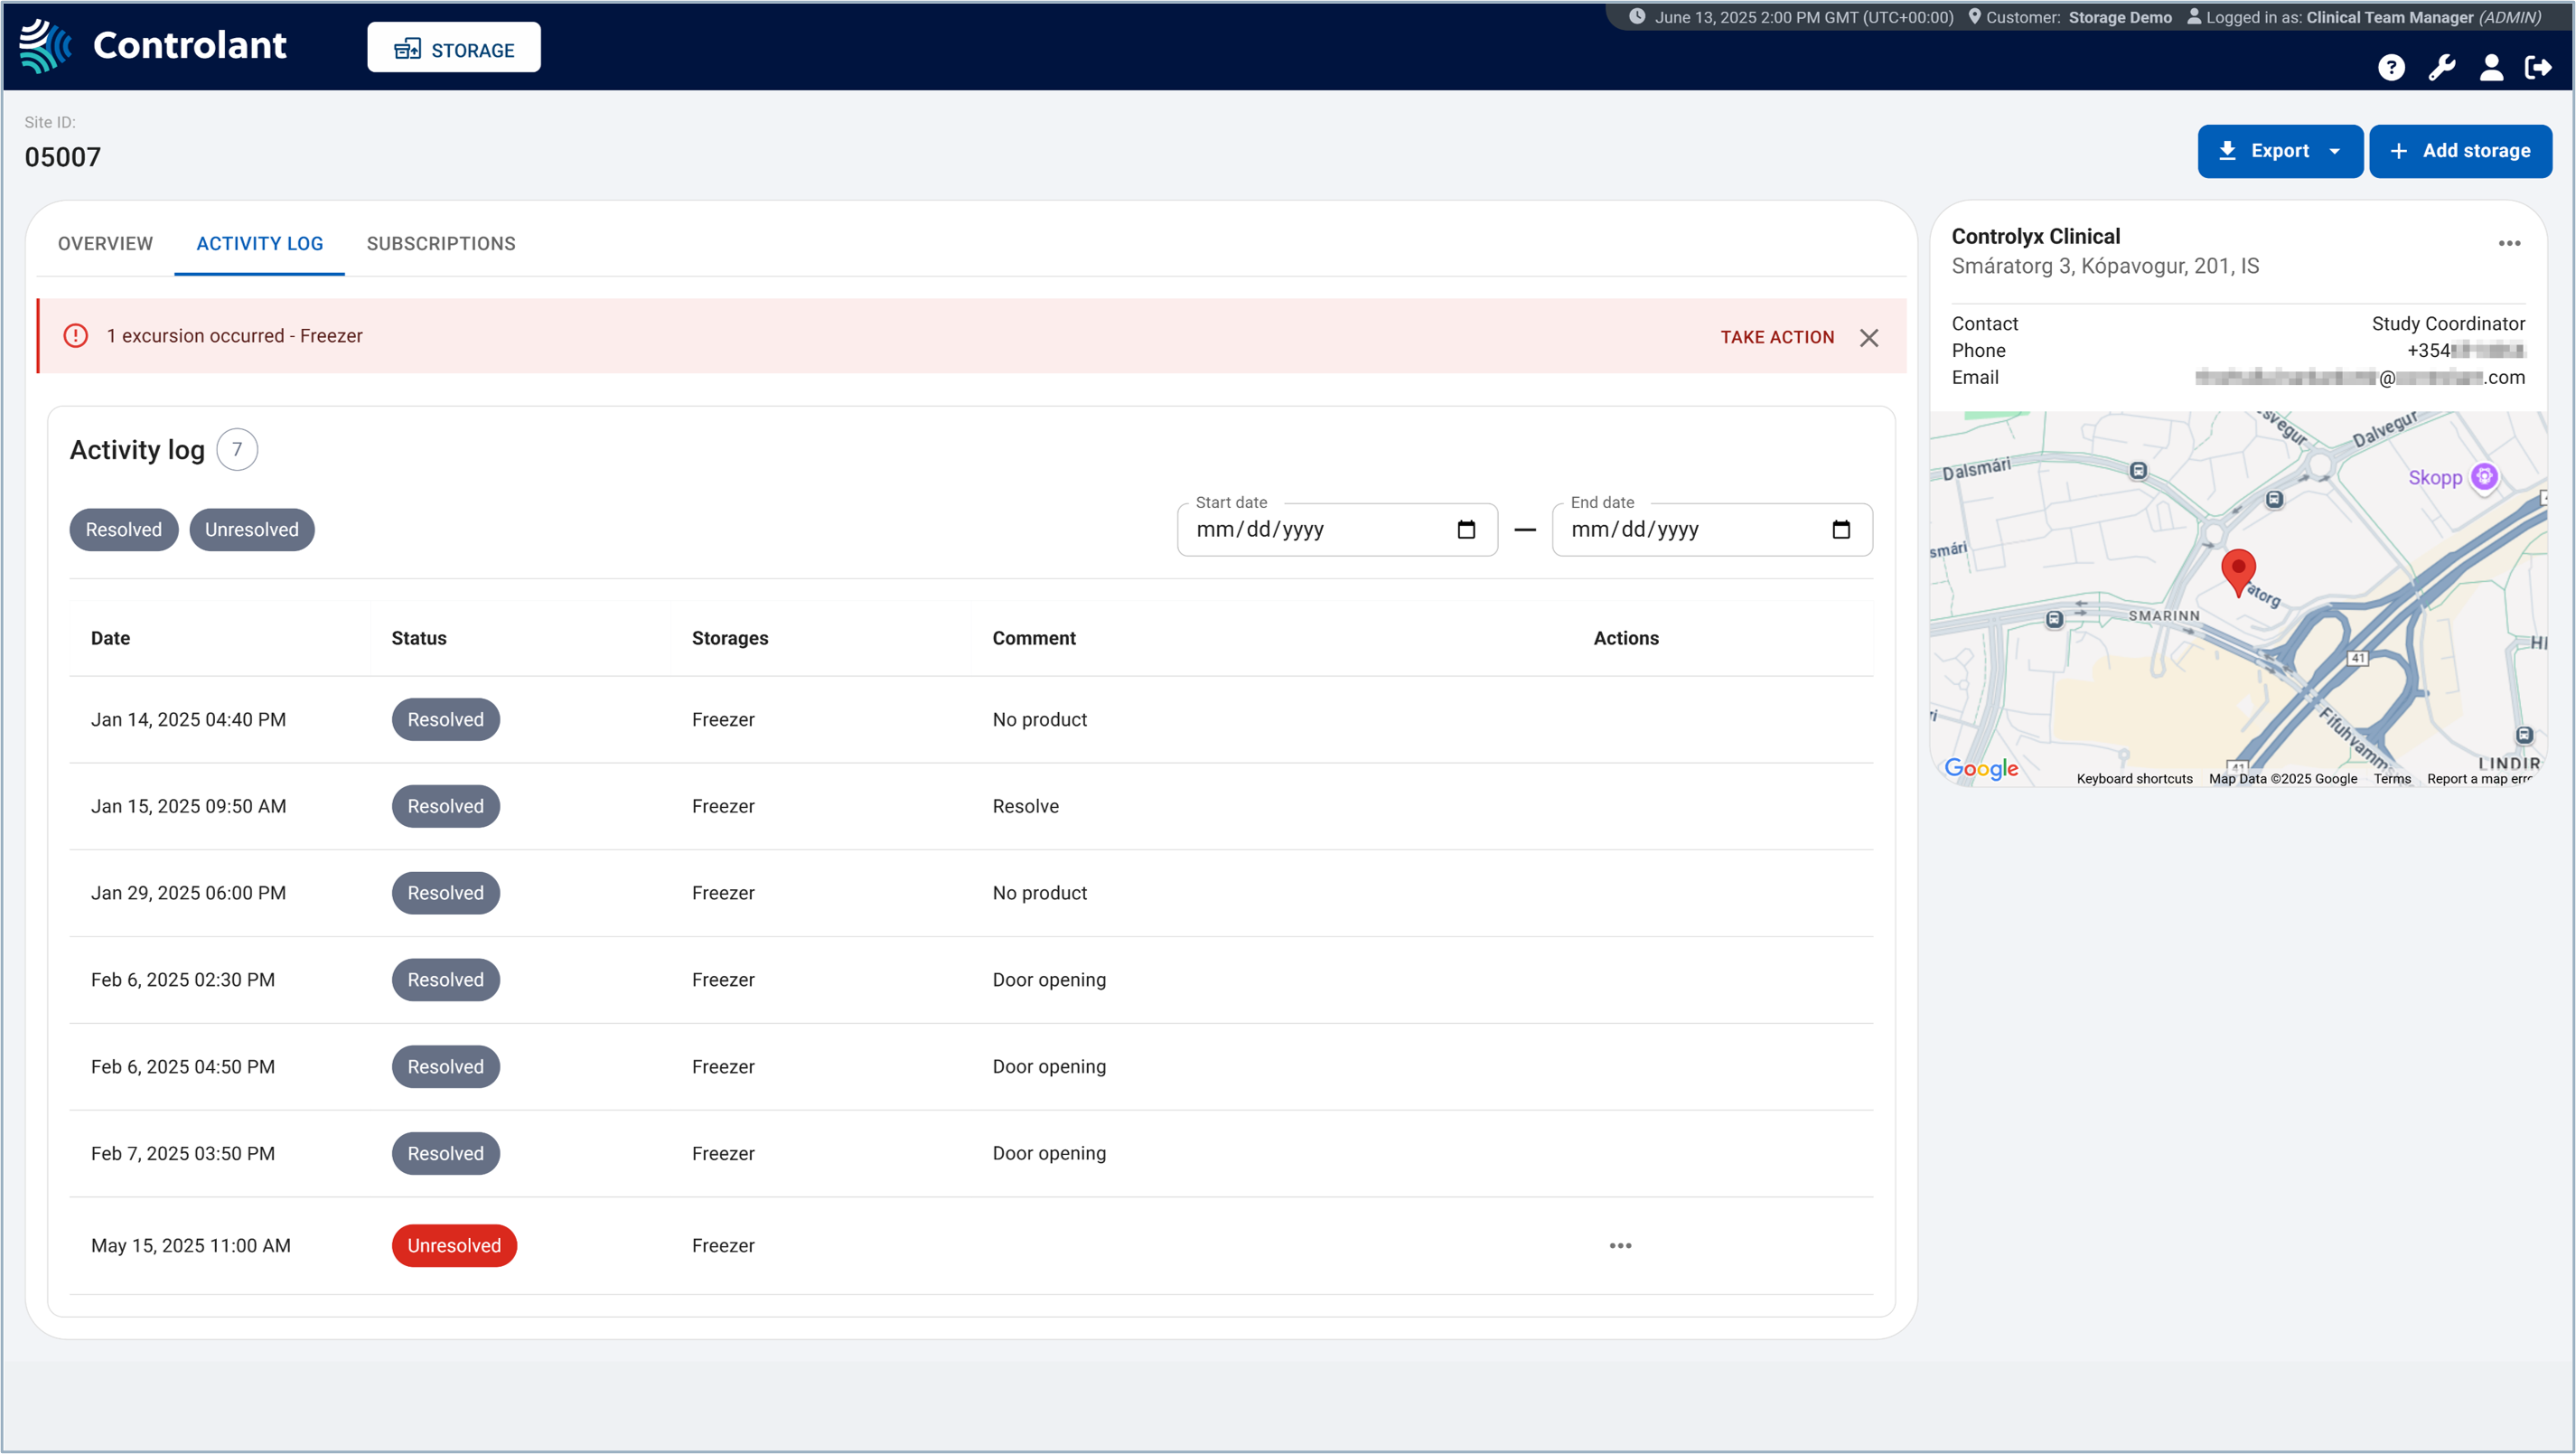2576x1454 pixels.
Task: Dismiss the excursion alert banner
Action: (1869, 338)
